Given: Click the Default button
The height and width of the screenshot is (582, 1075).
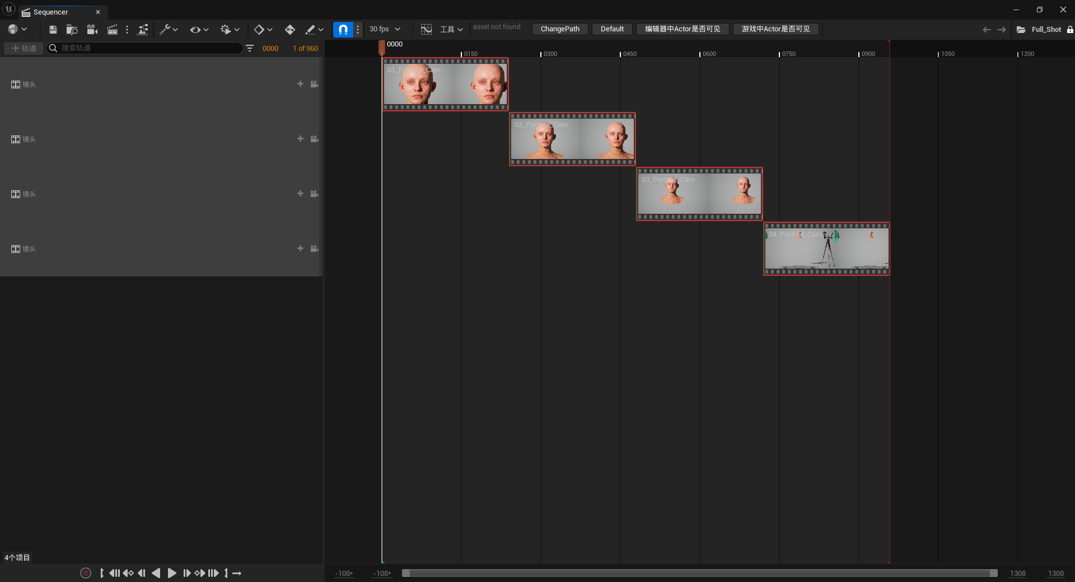Looking at the screenshot, I should tap(611, 29).
